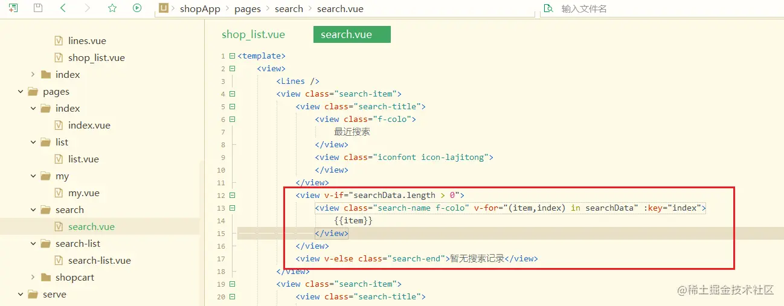This screenshot has width=784, height=306.
Task: Expand the collapsed index folder above pages
Action: click(33, 75)
